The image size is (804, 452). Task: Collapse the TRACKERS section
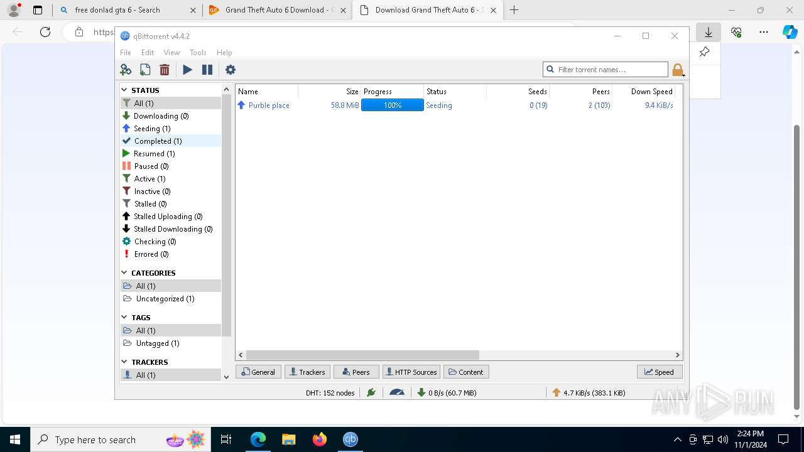(124, 362)
